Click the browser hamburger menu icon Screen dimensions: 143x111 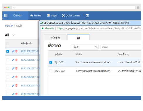pyautogui.click(x=138, y=8)
